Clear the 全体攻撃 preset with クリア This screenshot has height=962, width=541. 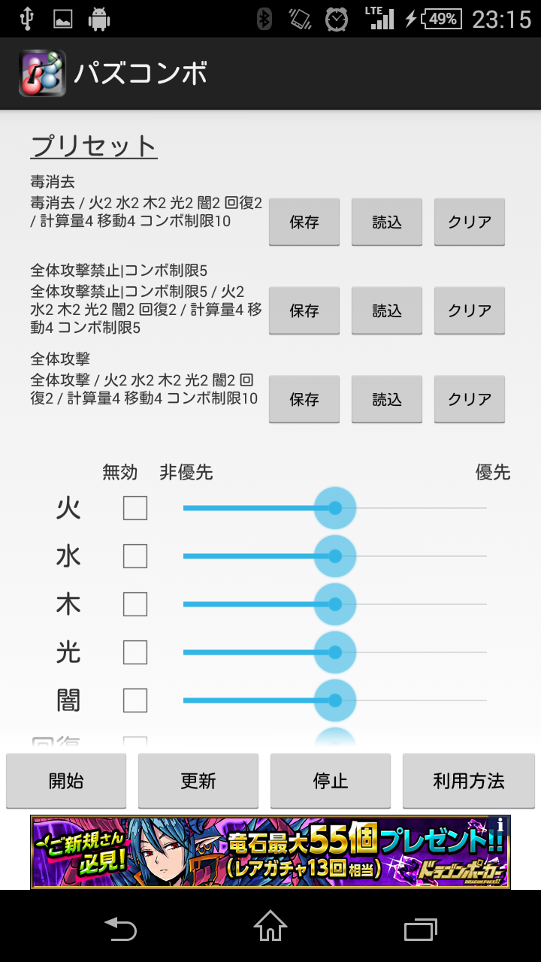tap(470, 399)
